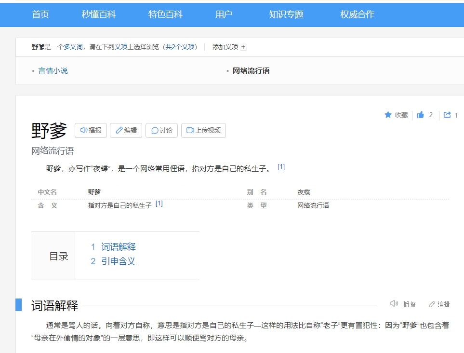Click the 多义词 hyperlink
Image resolution: width=464 pixels, height=353 pixels.
[x=73, y=47]
